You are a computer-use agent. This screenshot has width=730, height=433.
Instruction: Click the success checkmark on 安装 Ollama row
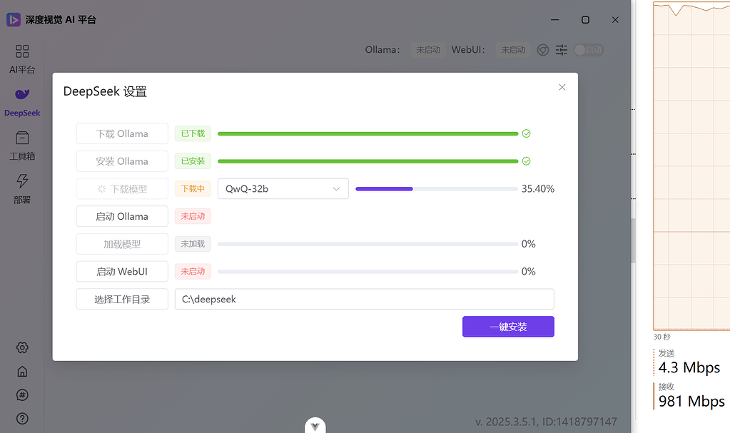pos(526,161)
